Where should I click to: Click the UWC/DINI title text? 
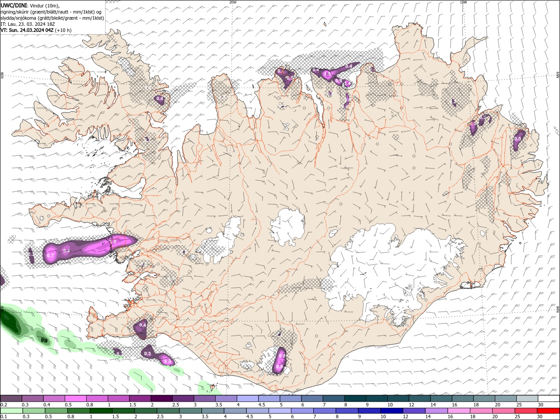pyautogui.click(x=13, y=5)
